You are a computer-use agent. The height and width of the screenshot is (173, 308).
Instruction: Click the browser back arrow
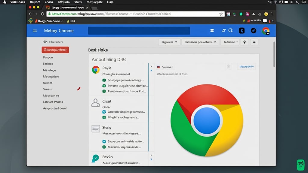(x=30, y=14)
